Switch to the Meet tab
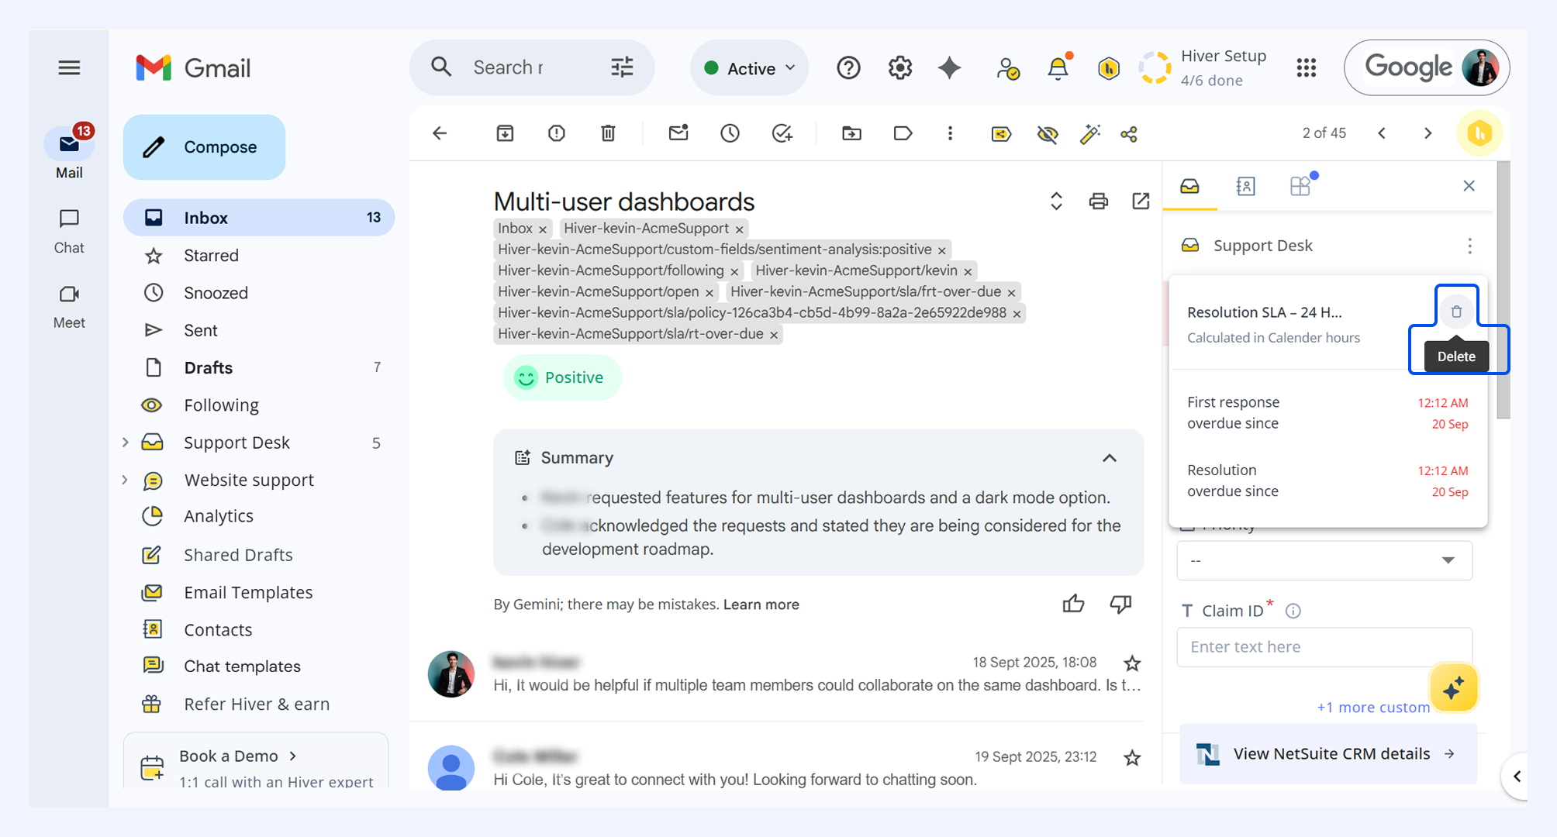This screenshot has width=1557, height=837. pyautogui.click(x=69, y=307)
